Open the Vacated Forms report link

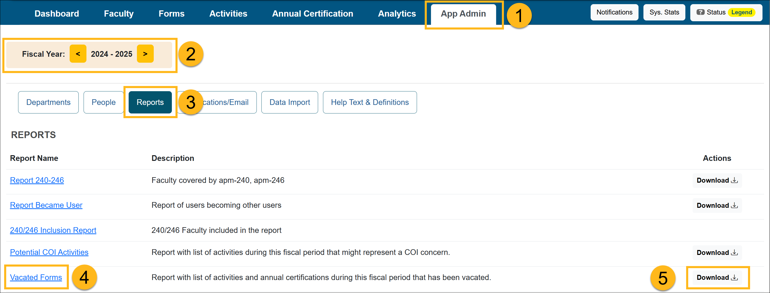click(x=36, y=277)
